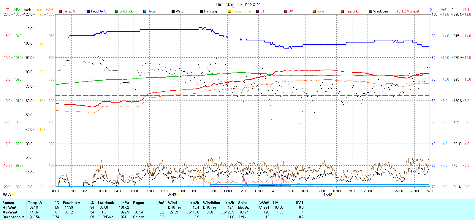Click the pink UV legend square
Screen dimensions: 475x220
(x=286, y=11)
